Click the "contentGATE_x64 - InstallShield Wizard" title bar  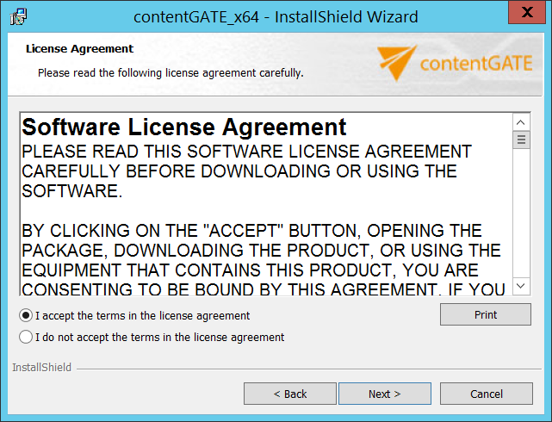pos(276,16)
